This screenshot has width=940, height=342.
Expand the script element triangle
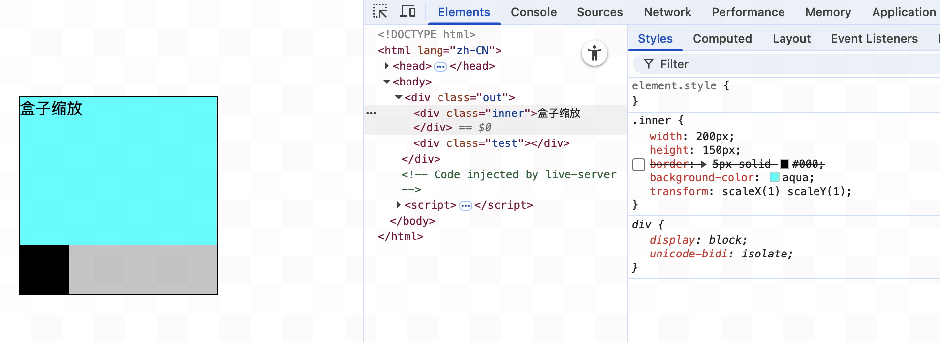tap(399, 205)
